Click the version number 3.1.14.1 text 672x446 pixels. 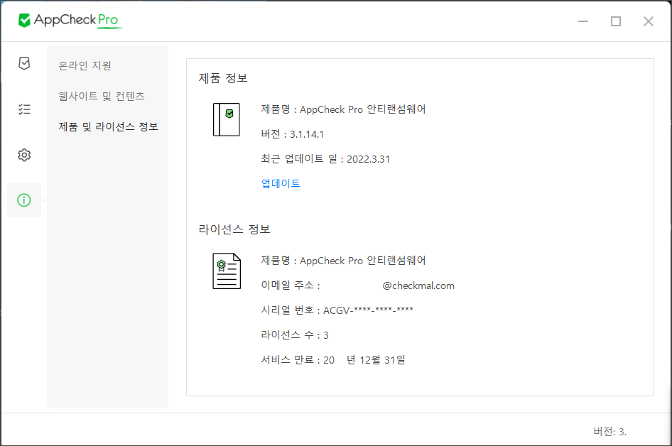(306, 134)
